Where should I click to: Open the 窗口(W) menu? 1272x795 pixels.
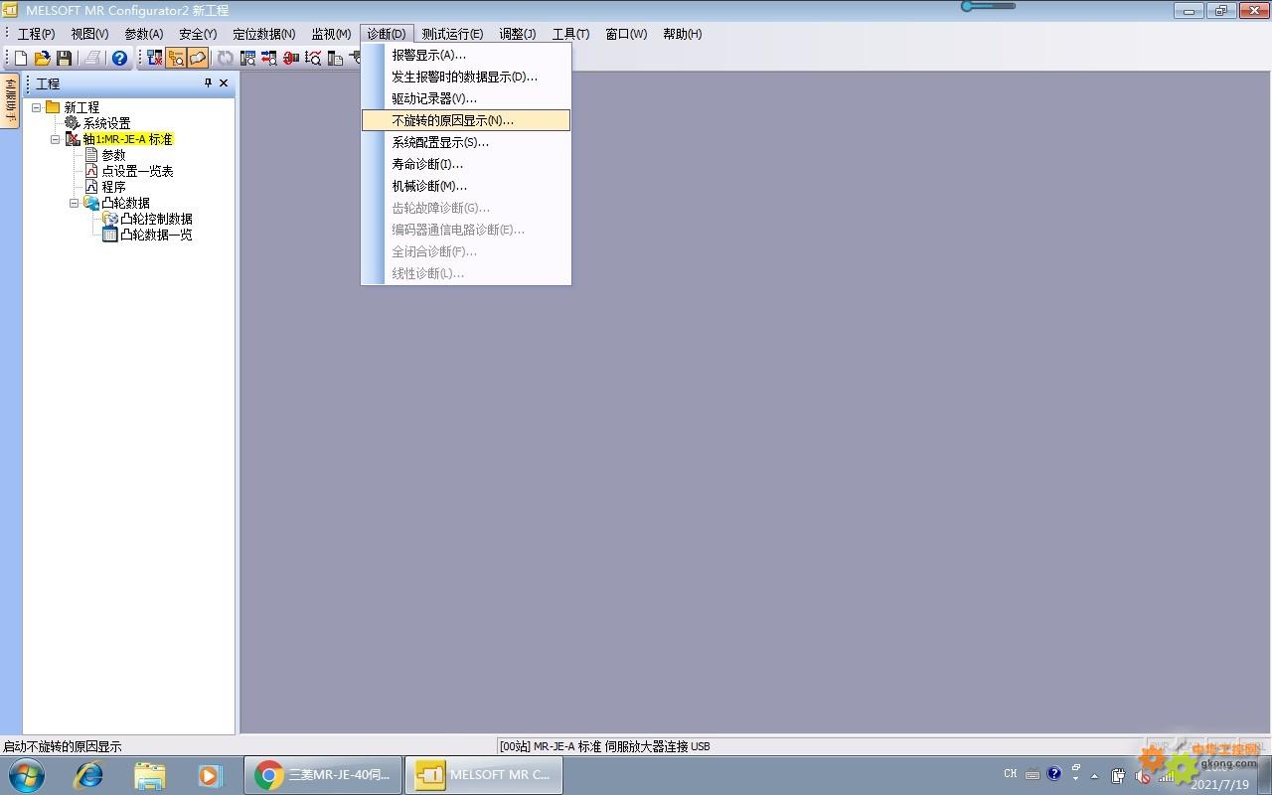[626, 34]
